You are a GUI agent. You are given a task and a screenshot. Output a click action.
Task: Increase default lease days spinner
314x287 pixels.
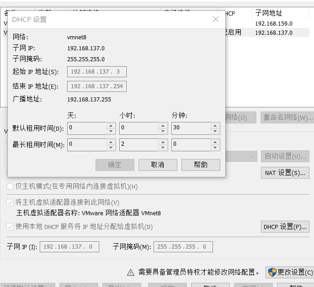[x=111, y=125]
